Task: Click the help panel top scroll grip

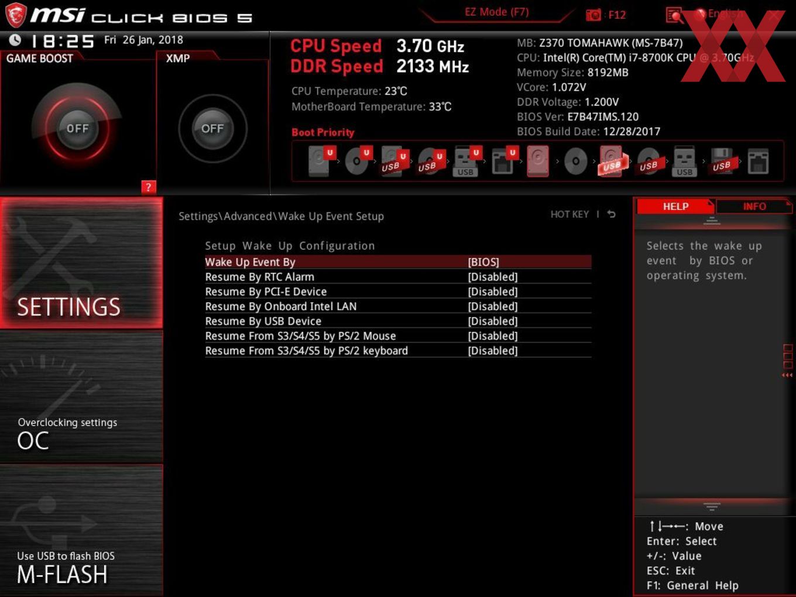Action: click(x=712, y=221)
